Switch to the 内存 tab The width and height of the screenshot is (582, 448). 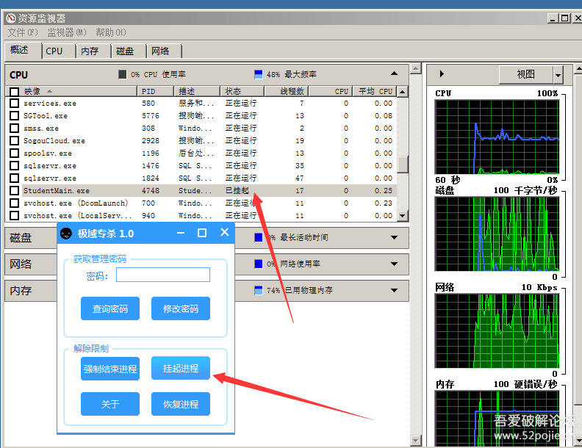coord(90,51)
